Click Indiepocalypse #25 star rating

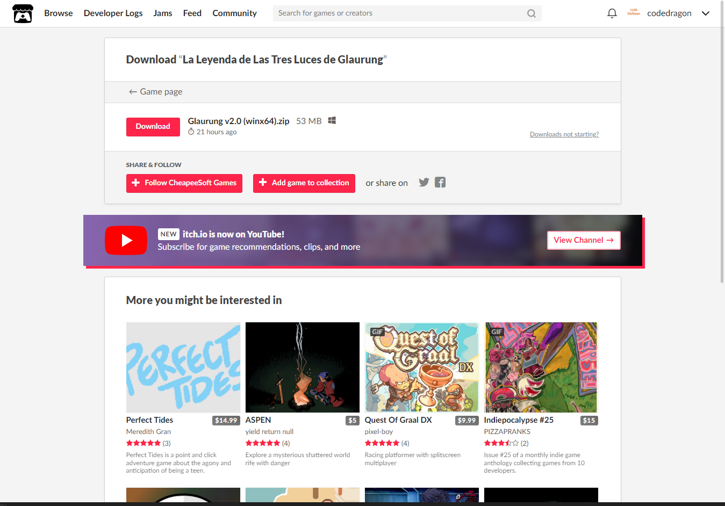501,443
